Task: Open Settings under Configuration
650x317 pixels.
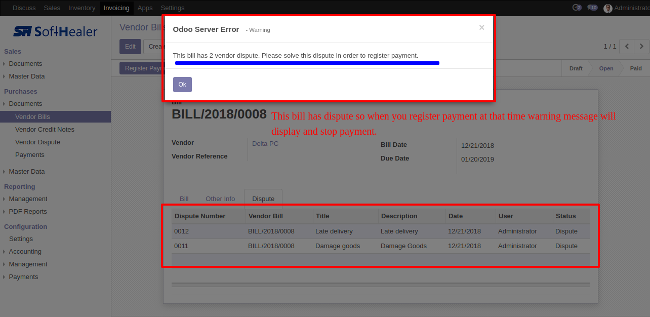Action: (21, 239)
